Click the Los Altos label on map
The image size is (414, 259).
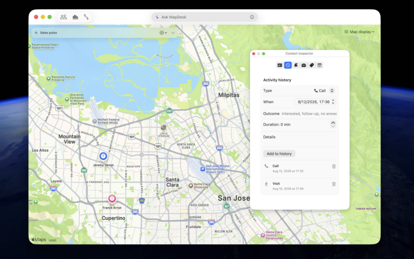[x=40, y=150]
